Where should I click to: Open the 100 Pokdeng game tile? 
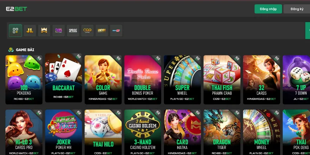click(24, 80)
